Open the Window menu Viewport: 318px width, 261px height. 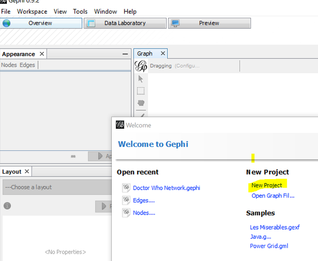click(105, 11)
